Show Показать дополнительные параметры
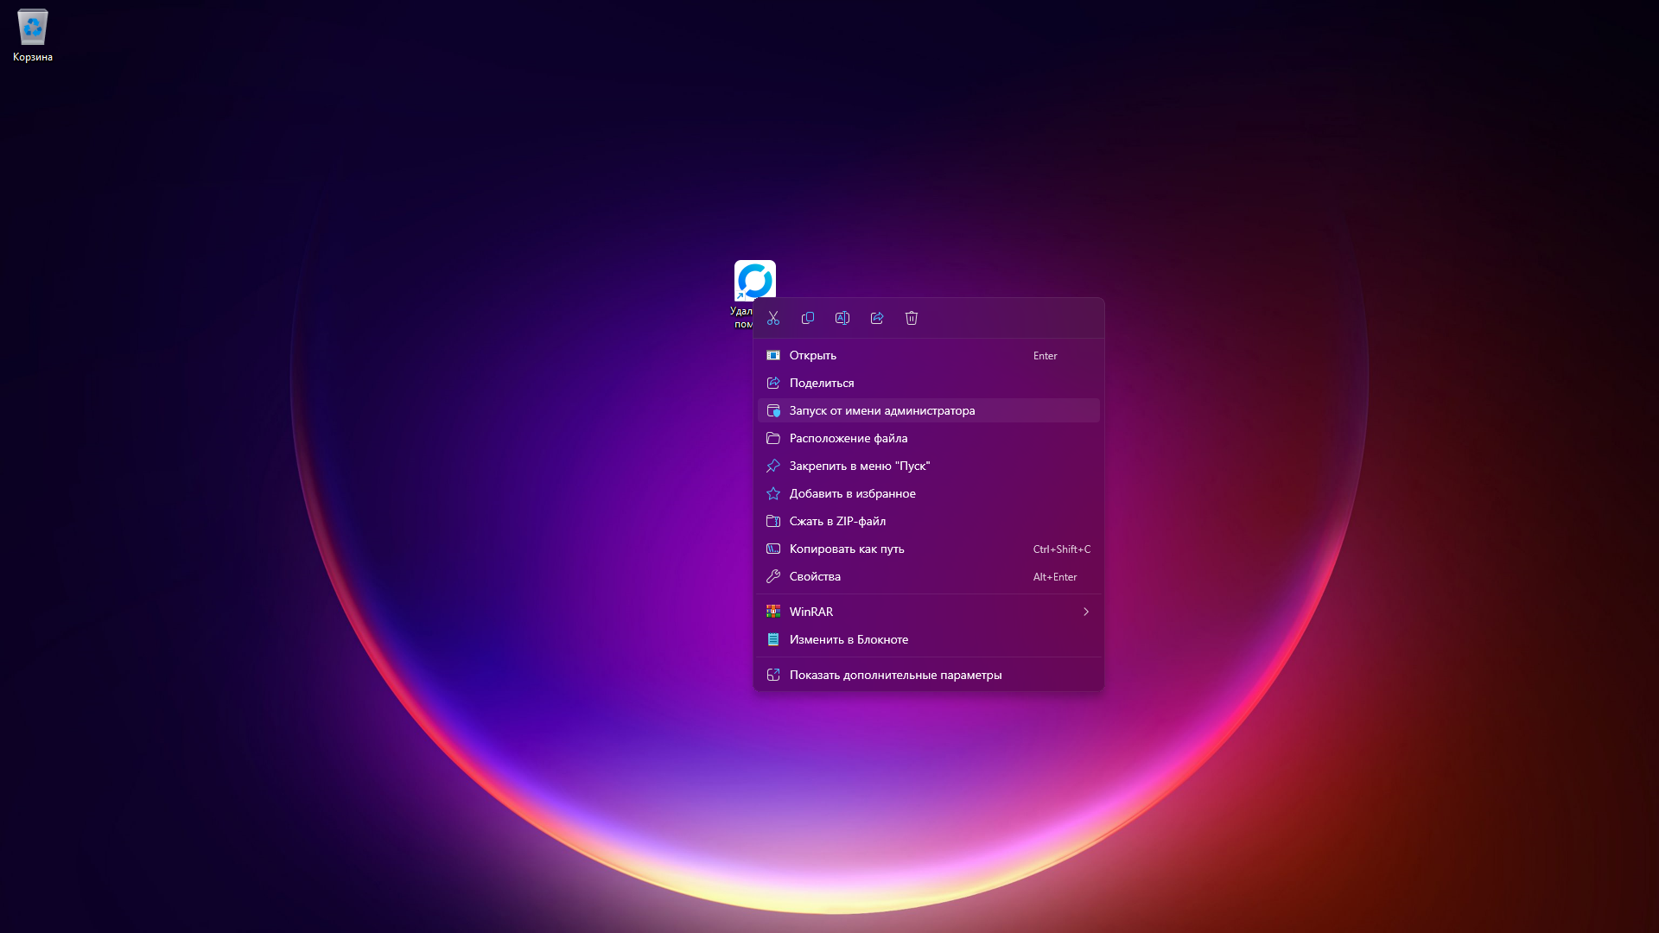Image resolution: width=1659 pixels, height=933 pixels. [x=895, y=675]
